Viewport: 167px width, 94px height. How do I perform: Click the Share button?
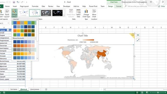162,6
